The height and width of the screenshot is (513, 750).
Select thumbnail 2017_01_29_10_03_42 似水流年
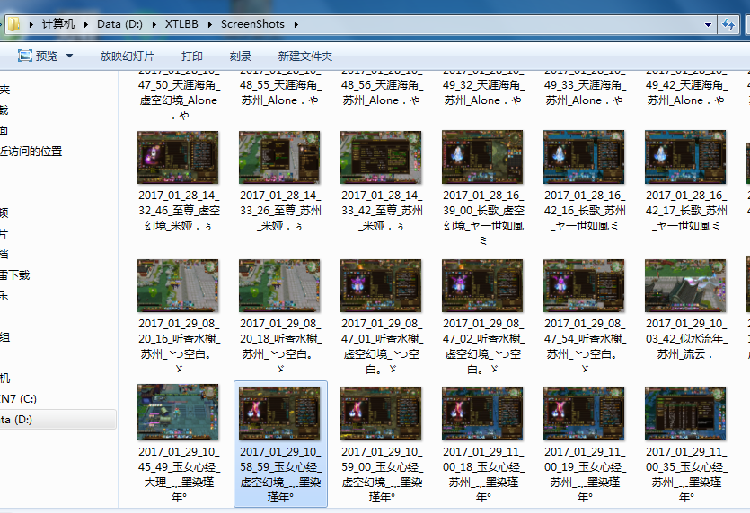point(685,285)
